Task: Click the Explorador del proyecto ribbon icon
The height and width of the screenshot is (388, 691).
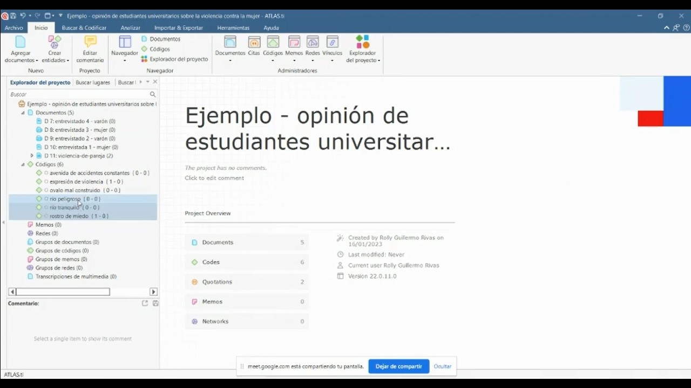Action: tap(363, 42)
